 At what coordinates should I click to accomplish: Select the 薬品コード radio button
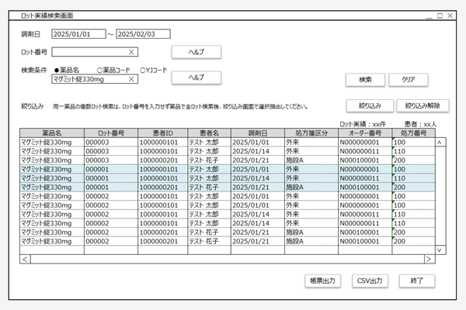(x=100, y=70)
